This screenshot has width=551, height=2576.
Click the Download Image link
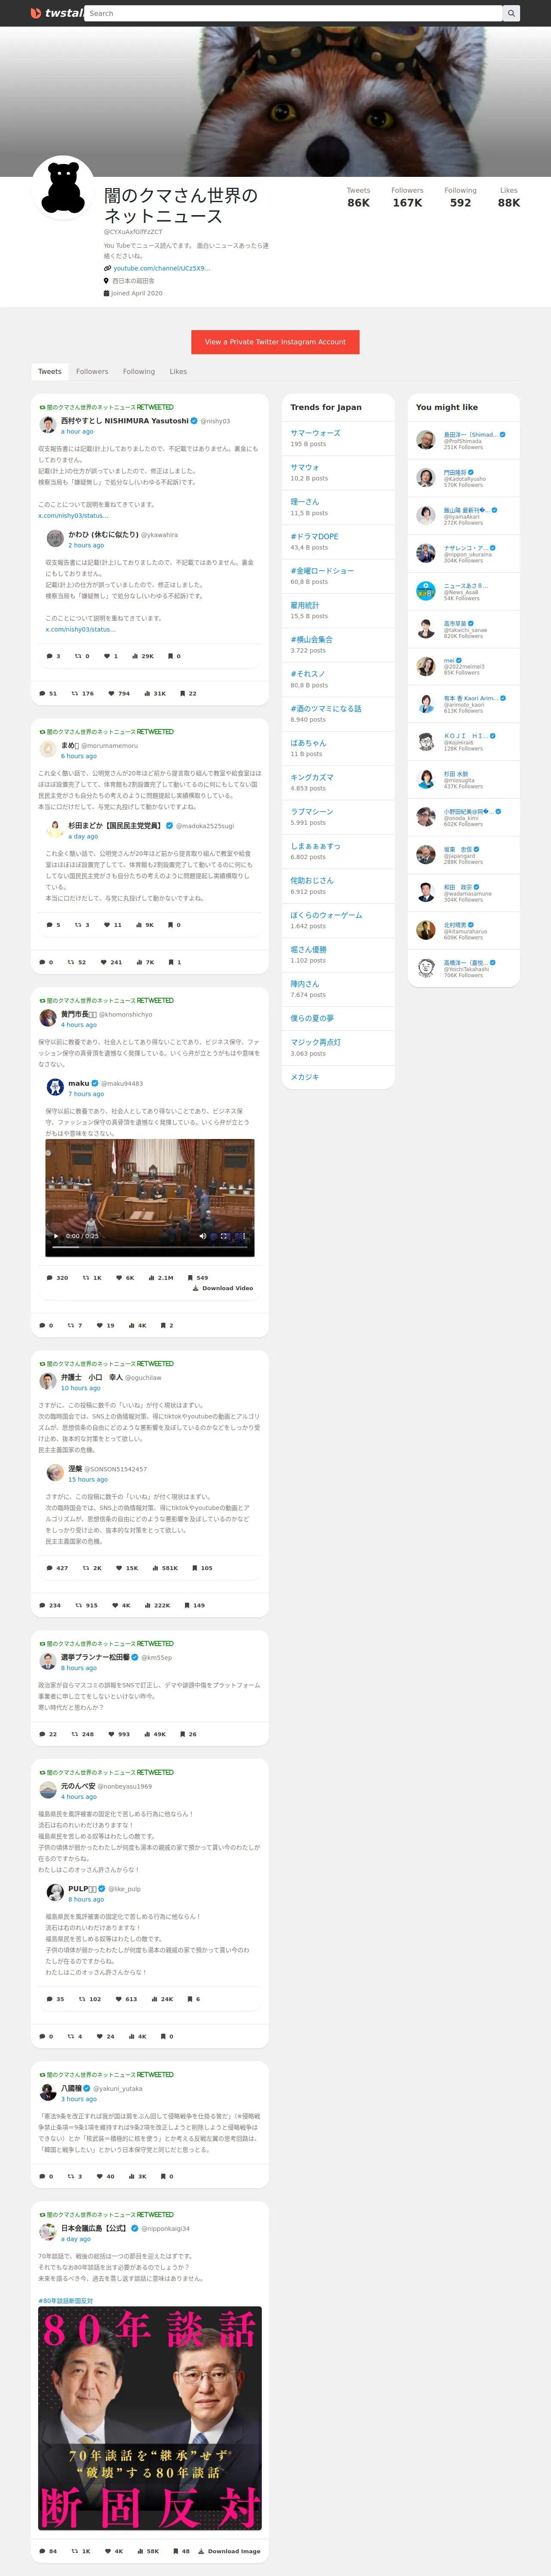point(229,2551)
